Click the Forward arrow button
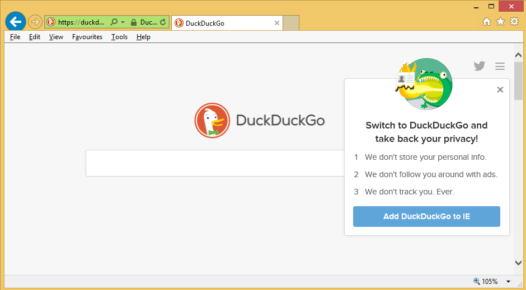Image resolution: width=526 pixels, height=290 pixels. tap(35, 22)
